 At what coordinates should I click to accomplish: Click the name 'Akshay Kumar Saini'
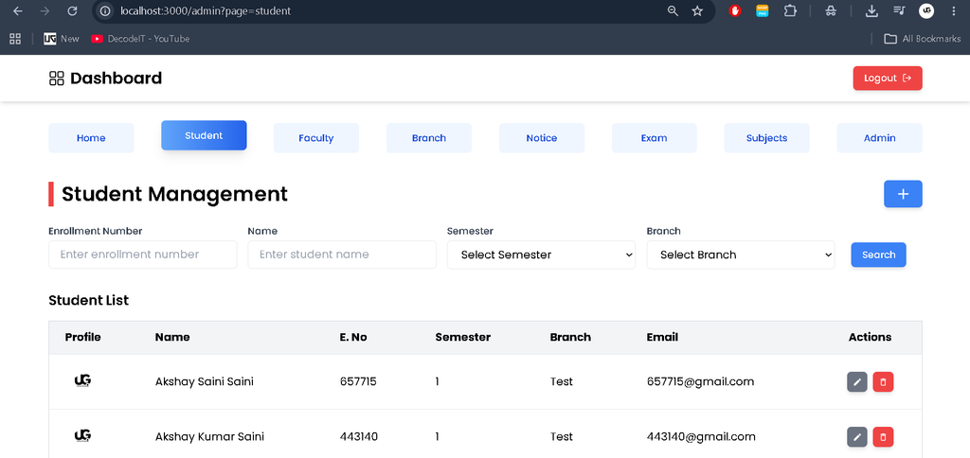(x=209, y=436)
